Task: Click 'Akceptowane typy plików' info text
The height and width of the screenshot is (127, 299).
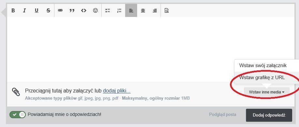Action: point(51,98)
